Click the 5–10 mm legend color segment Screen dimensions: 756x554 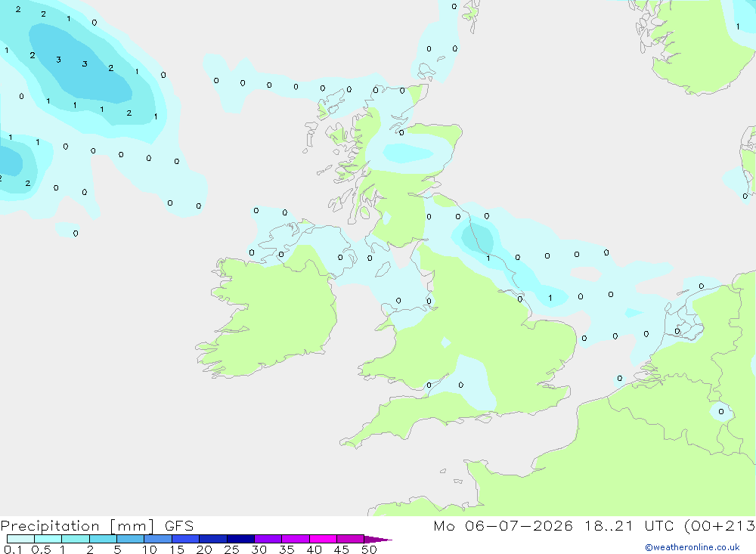click(130, 539)
